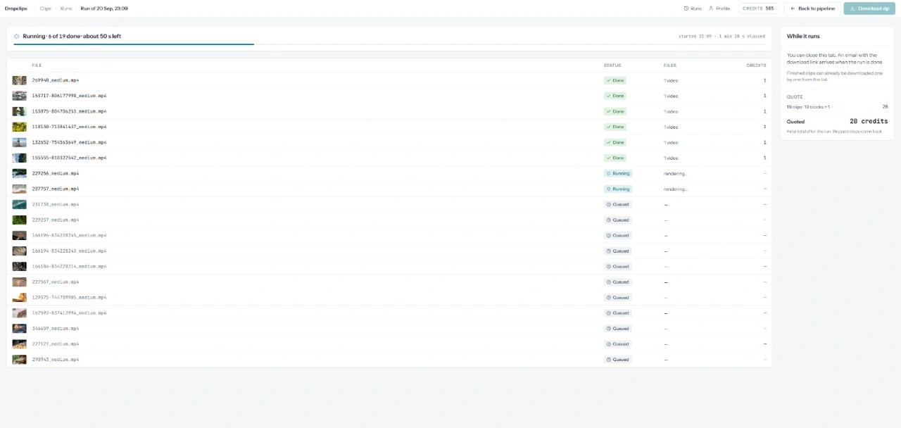Image resolution: width=901 pixels, height=428 pixels.
Task: Open thumbnail of 231738_medium.mp4
Action: [20, 204]
